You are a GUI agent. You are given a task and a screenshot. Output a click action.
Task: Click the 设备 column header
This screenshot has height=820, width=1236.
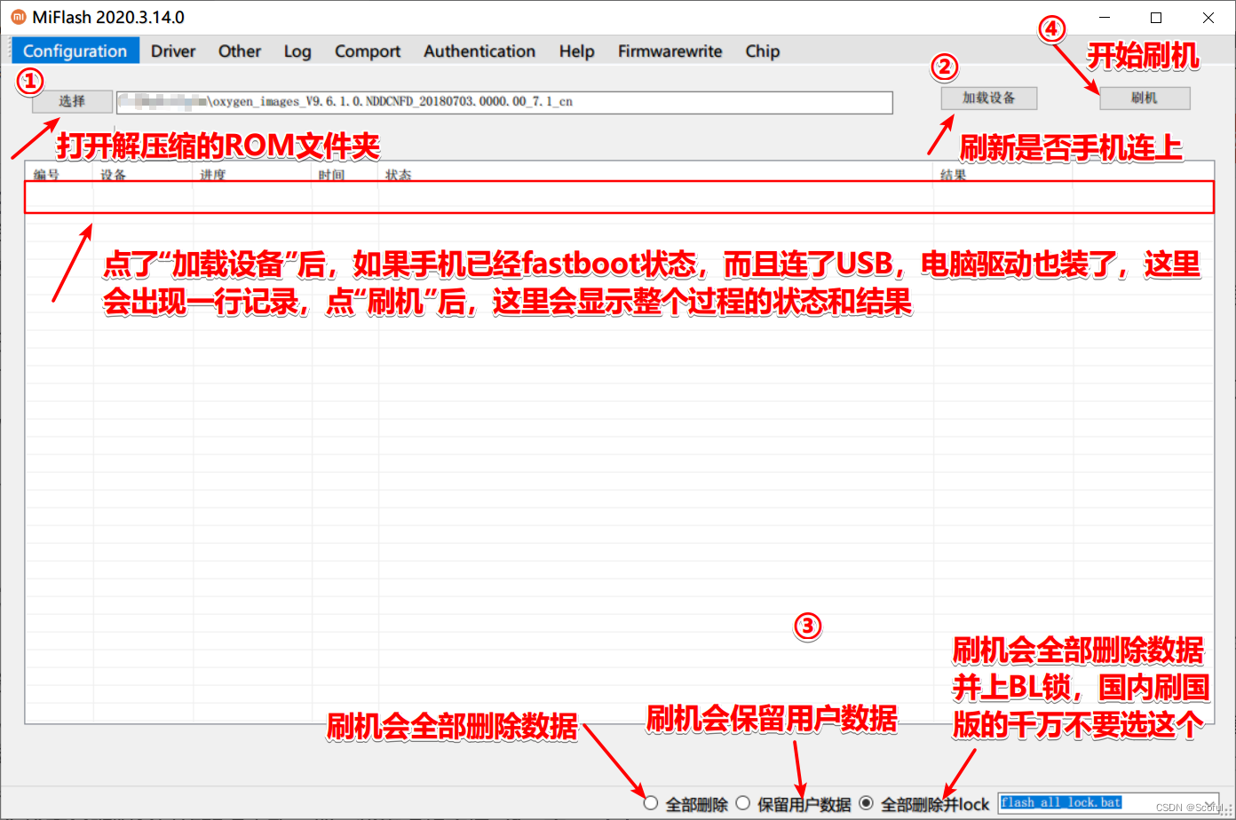click(x=144, y=175)
